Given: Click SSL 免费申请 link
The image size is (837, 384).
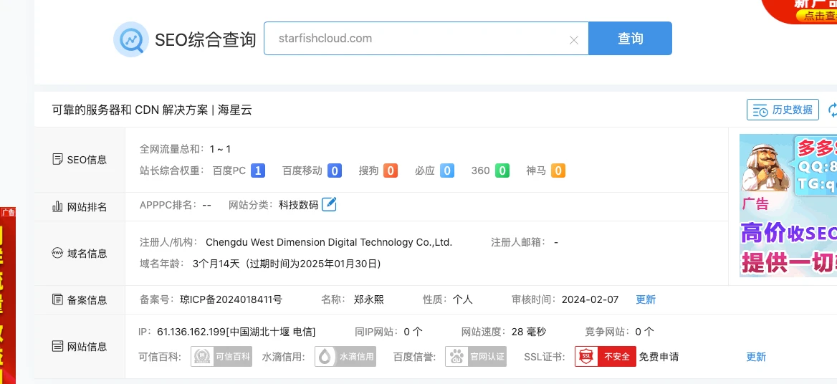Looking at the screenshot, I should point(659,357).
